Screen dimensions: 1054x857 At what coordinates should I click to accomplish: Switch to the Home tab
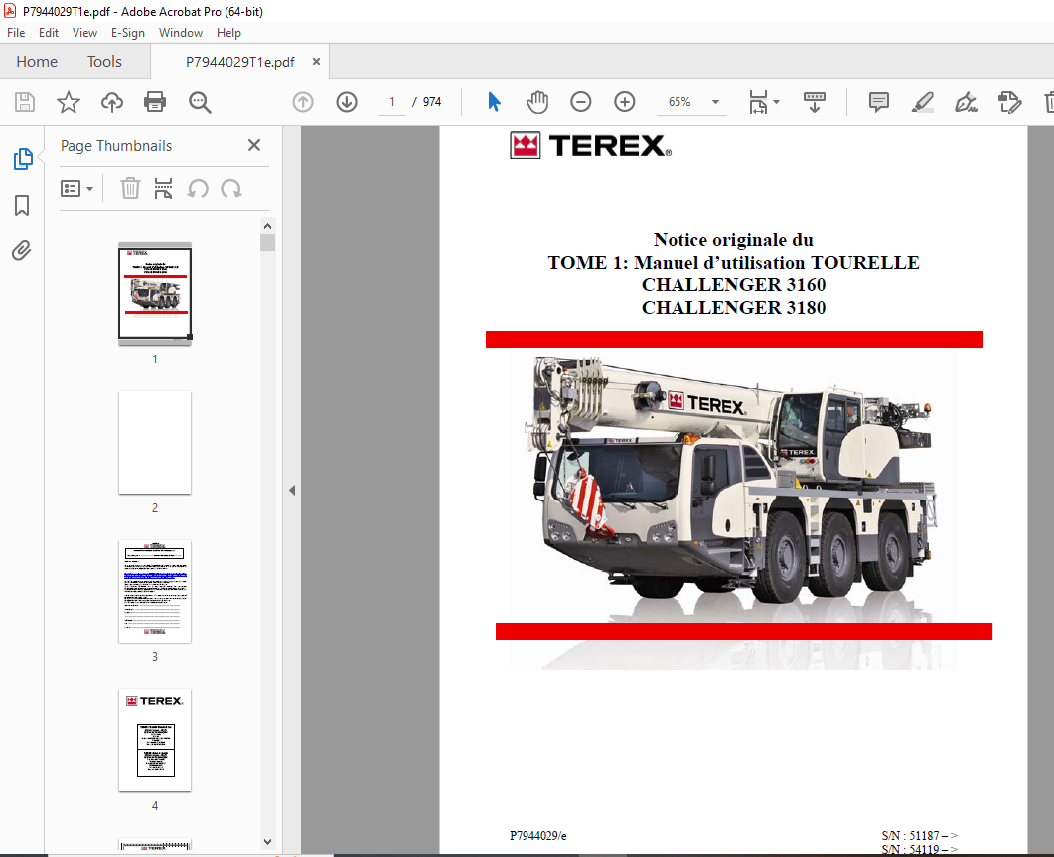[37, 62]
